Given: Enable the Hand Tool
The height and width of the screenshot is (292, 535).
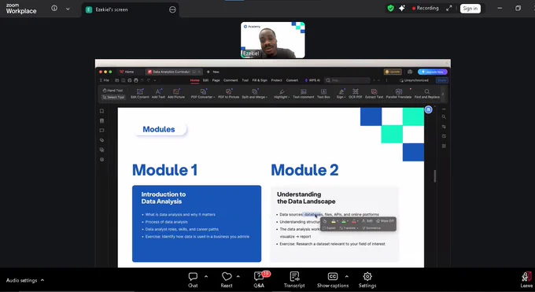Looking at the screenshot, I should [113, 91].
